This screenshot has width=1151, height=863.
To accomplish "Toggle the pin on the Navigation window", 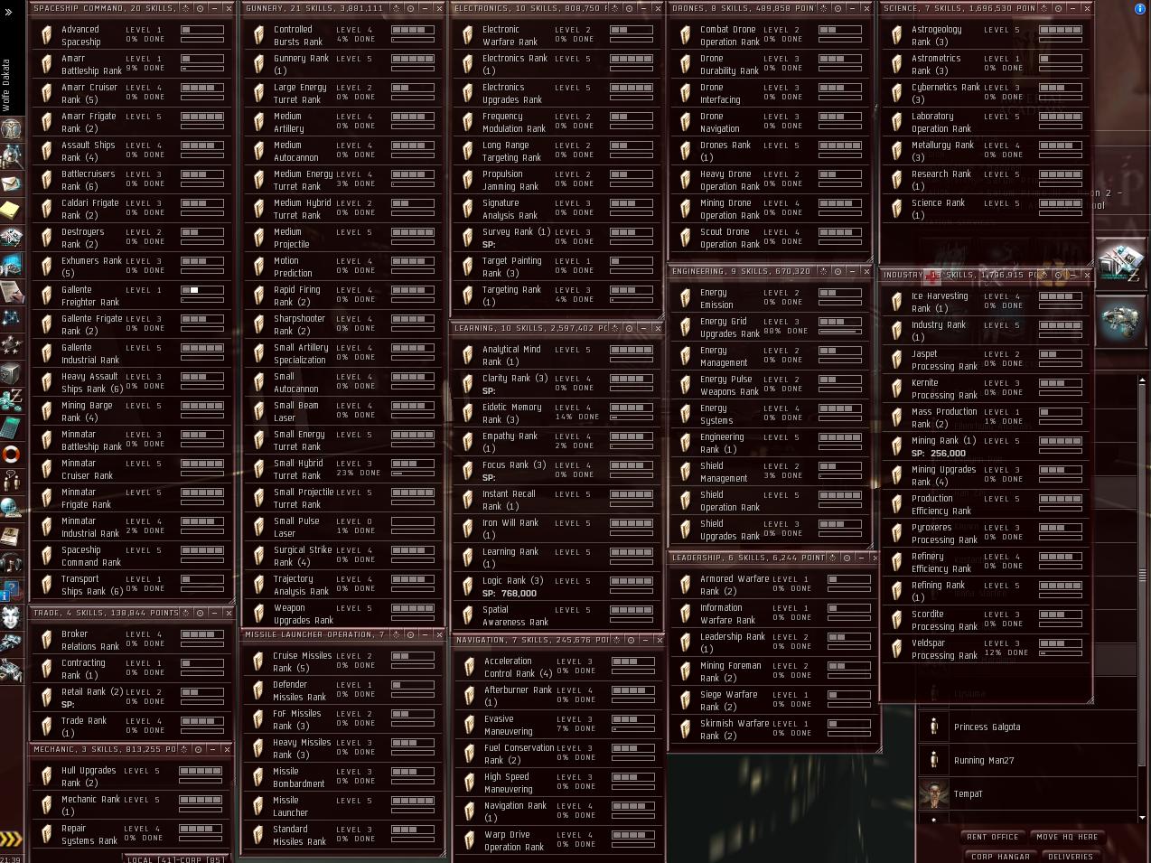I will pyautogui.click(x=616, y=640).
